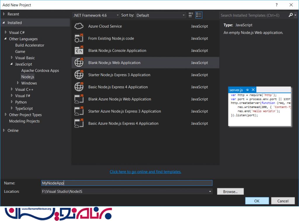Click the Basic Node.js Express 4 globe icon
This screenshot has width=299, height=221.
(x=79, y=87)
